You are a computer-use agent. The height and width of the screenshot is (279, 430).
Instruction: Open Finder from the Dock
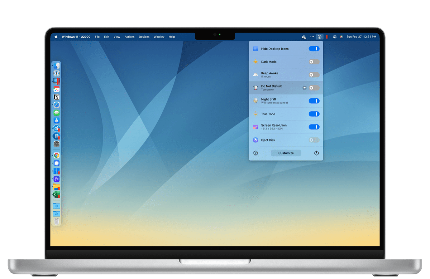pos(57,65)
